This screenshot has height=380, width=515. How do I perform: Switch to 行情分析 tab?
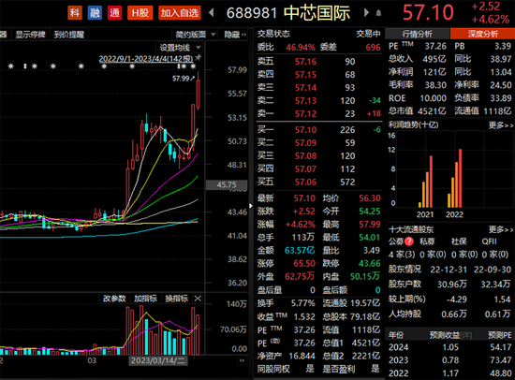[417, 34]
